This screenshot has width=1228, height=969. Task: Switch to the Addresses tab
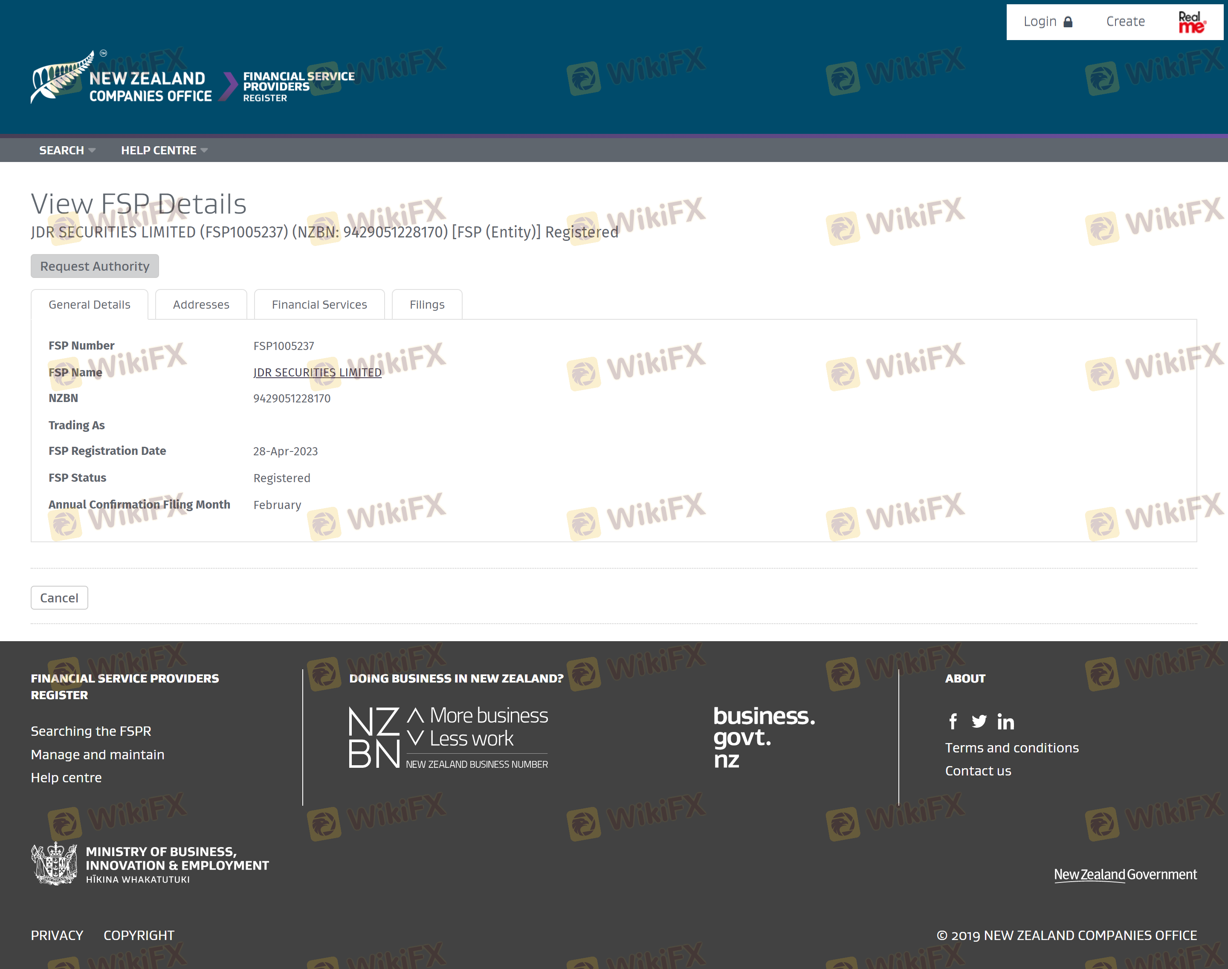click(201, 305)
